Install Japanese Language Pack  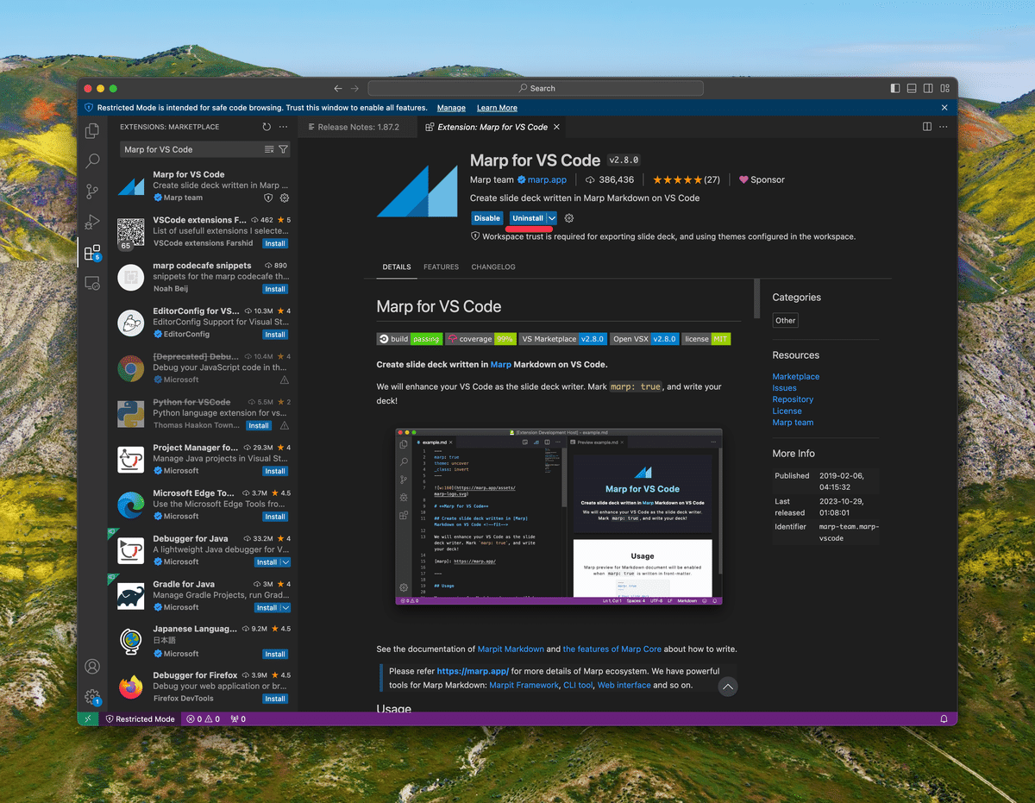pos(275,654)
